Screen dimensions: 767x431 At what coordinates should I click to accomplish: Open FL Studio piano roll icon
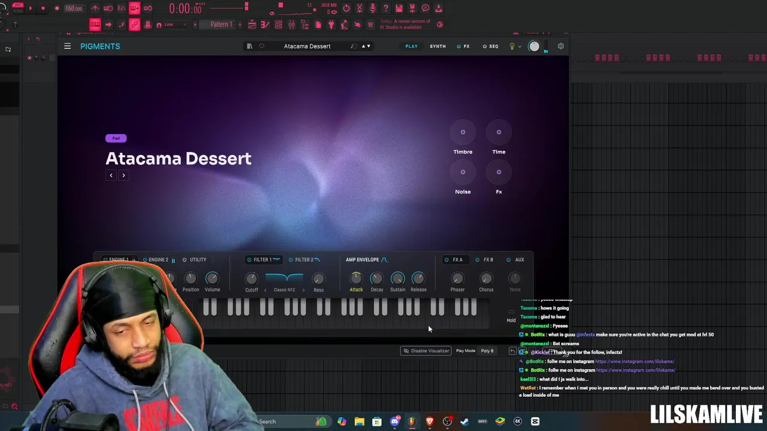tap(265, 25)
